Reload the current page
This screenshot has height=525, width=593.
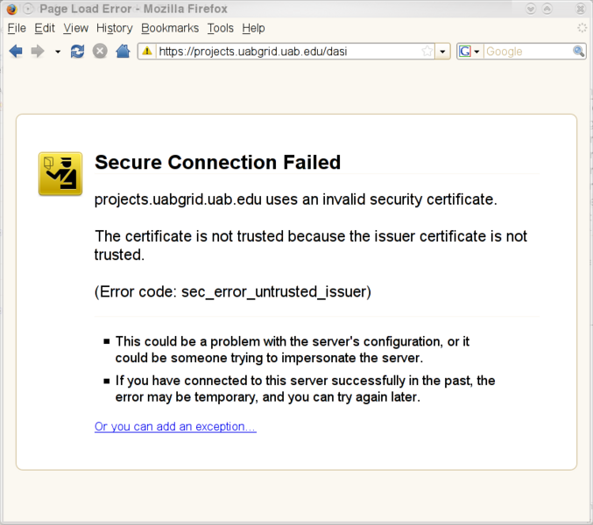[78, 52]
